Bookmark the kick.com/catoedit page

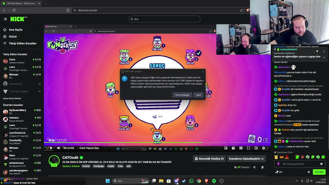[68, 10]
